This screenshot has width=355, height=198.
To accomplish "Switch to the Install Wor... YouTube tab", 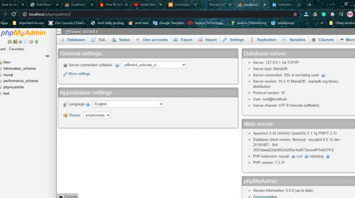I will pyautogui.click(x=148, y=4).
